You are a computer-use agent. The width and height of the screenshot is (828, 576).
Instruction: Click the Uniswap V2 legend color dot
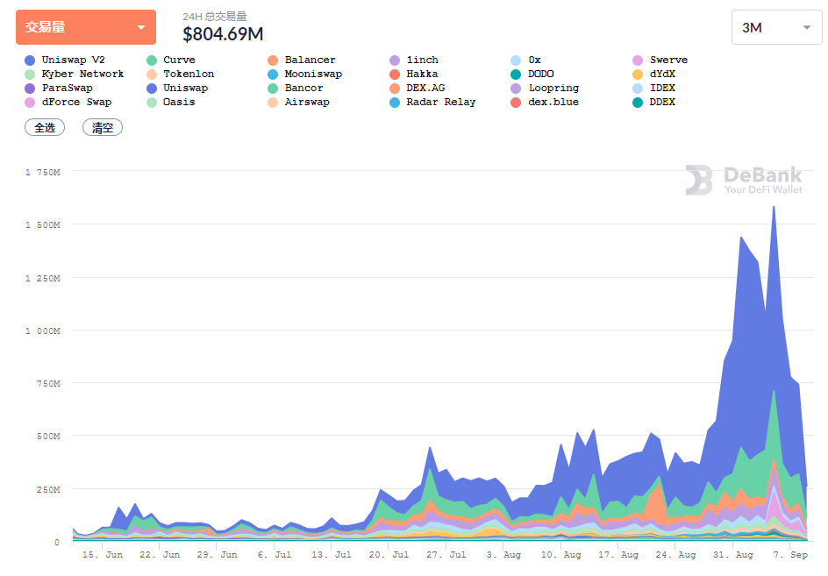(30, 60)
